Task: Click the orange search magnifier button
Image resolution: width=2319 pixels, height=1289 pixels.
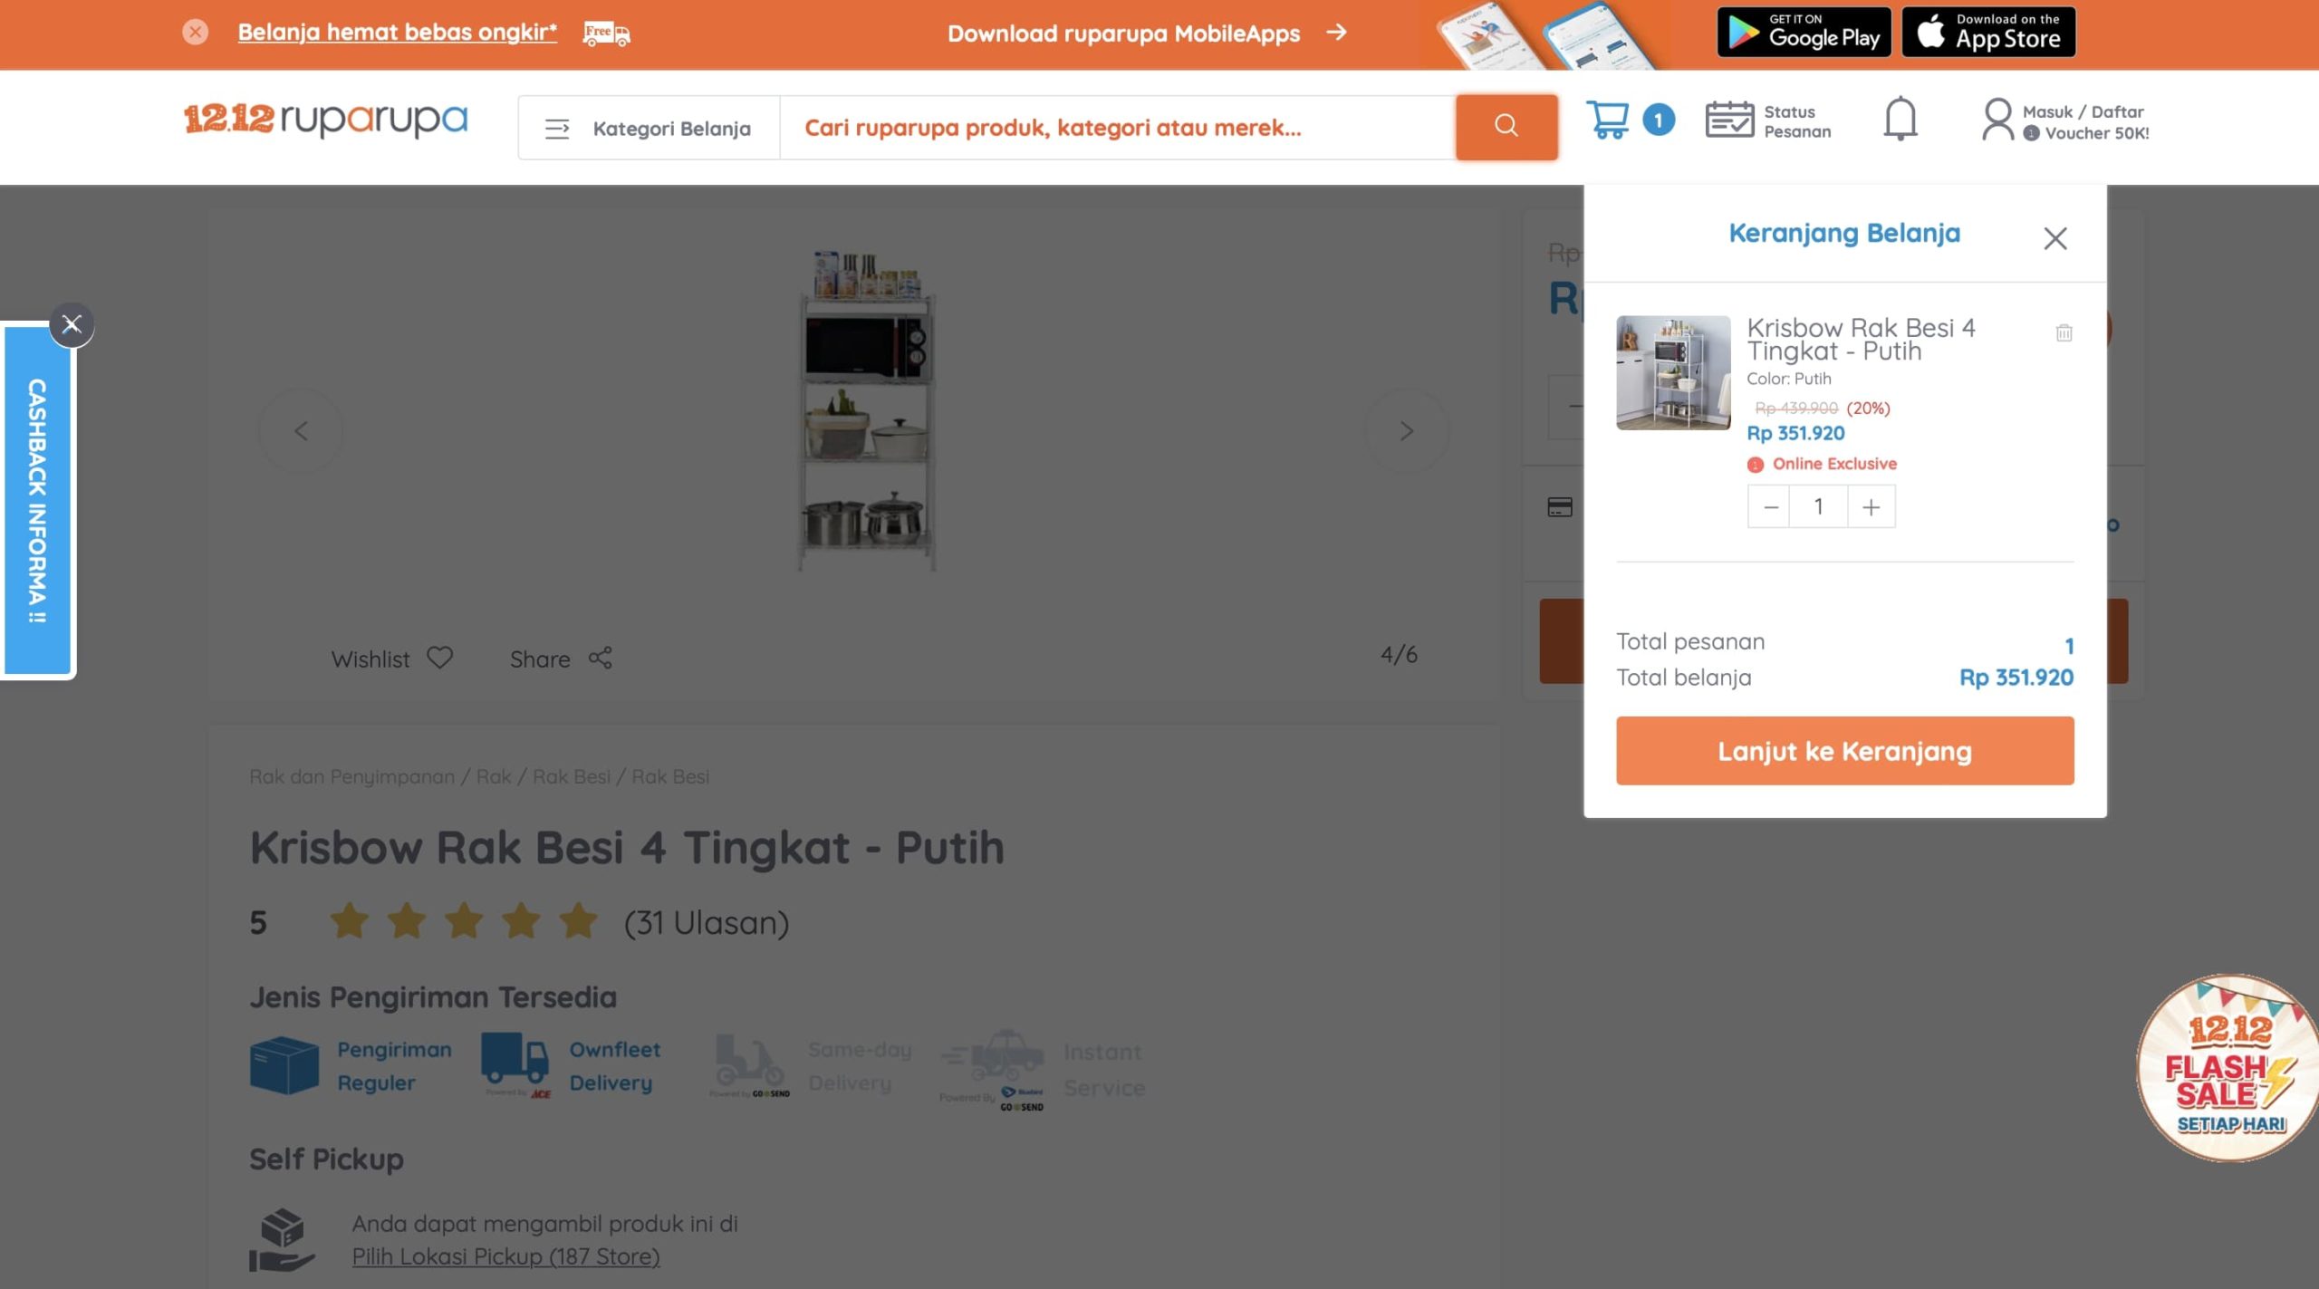Action: pyautogui.click(x=1506, y=127)
